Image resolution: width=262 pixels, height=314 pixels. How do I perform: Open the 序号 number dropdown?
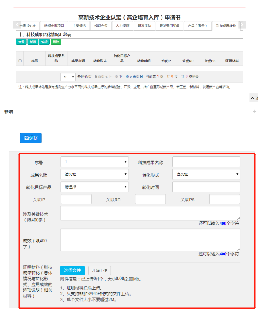pos(94,162)
